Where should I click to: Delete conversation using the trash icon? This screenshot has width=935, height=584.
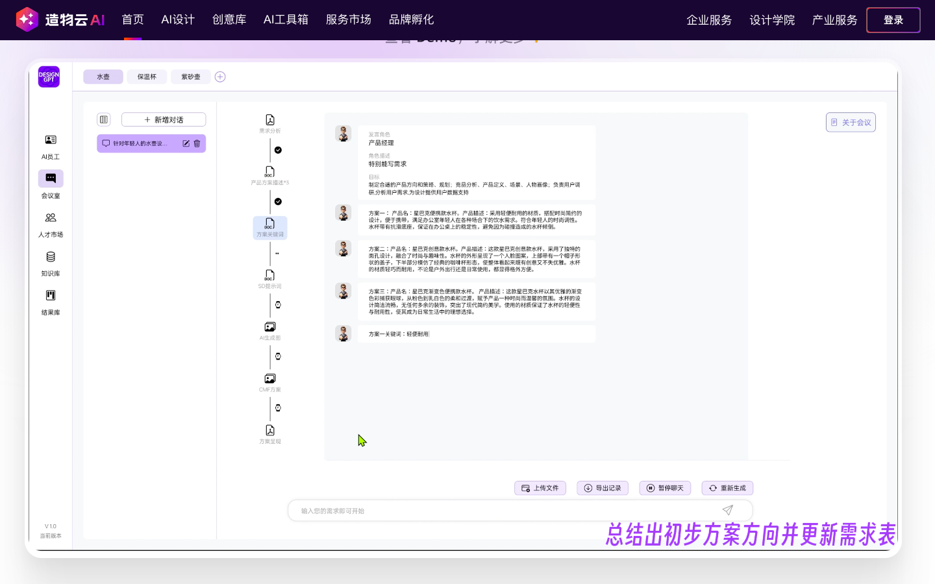click(x=197, y=143)
